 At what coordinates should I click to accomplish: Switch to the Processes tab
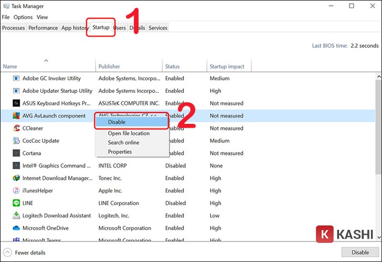tap(14, 28)
